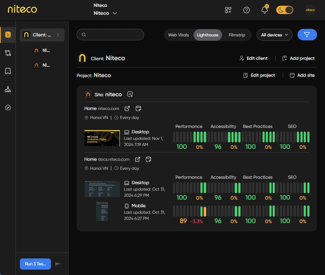Click the niteco logo in the header

tap(22, 9)
